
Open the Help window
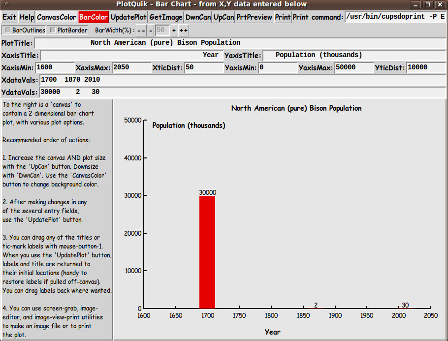pos(27,17)
